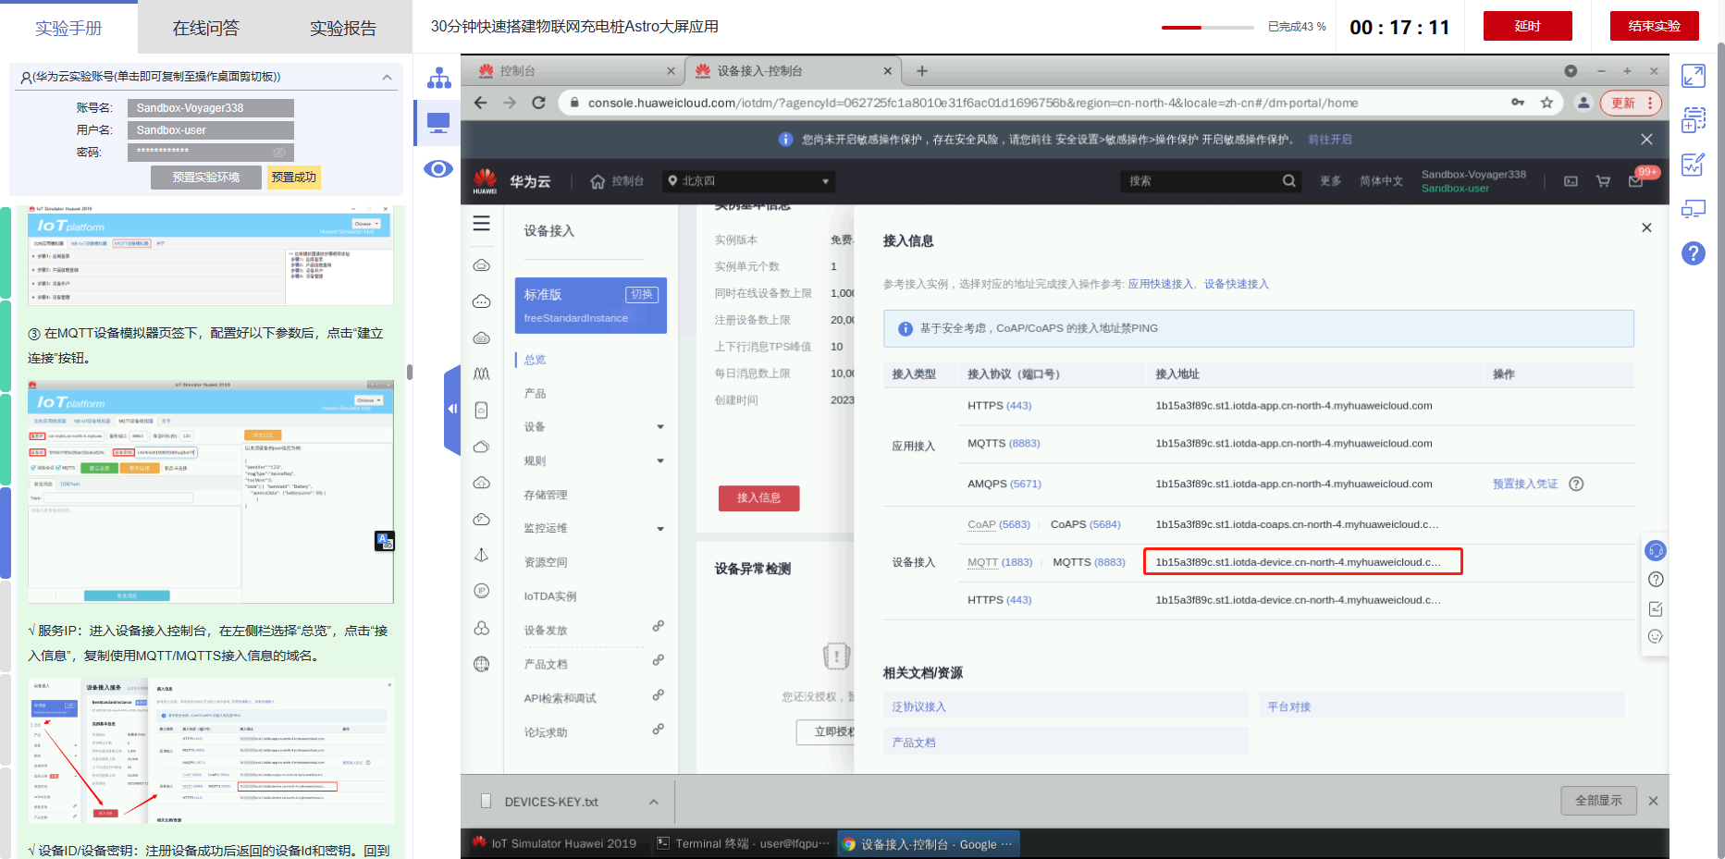Open the 更多 menu in header
This screenshot has height=859, width=1725.
point(1331,181)
